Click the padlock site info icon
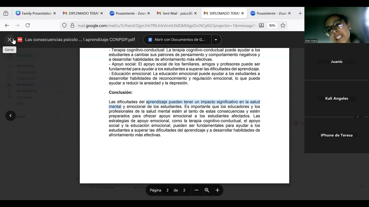Viewport: 369px width, 207px height. tap(72, 25)
